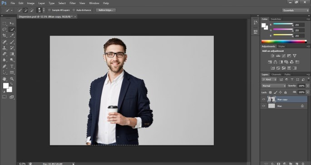Select the Blur tool

[x=4, y=60]
